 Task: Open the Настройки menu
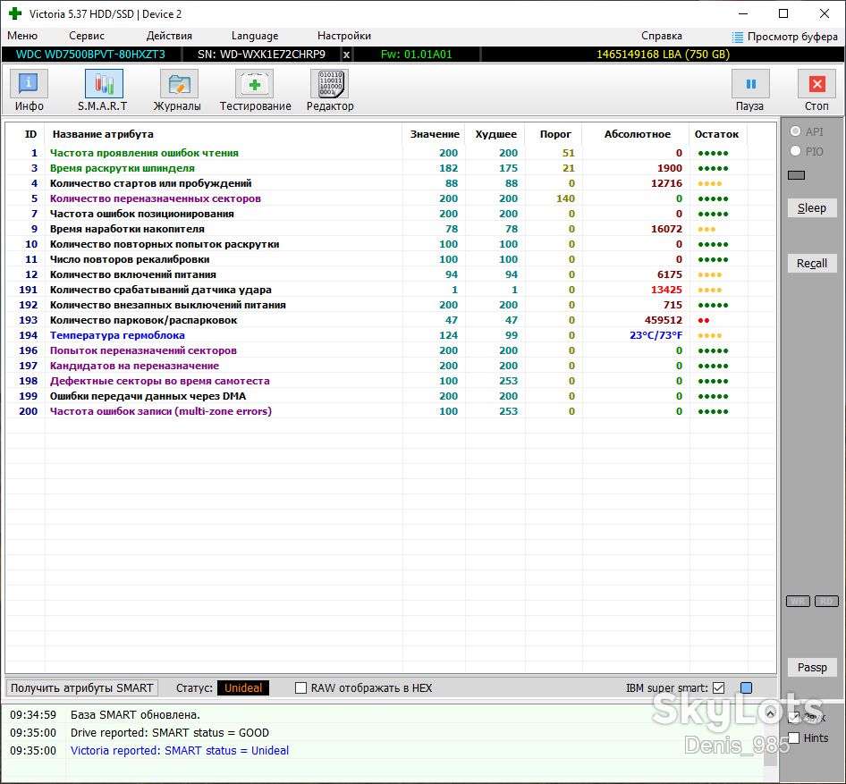coord(343,36)
